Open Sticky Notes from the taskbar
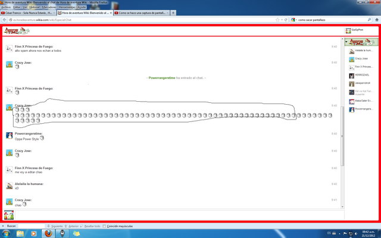381x238 pixels. tap(76, 234)
